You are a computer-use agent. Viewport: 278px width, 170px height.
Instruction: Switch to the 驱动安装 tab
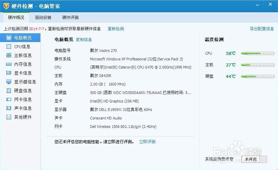click(43, 17)
